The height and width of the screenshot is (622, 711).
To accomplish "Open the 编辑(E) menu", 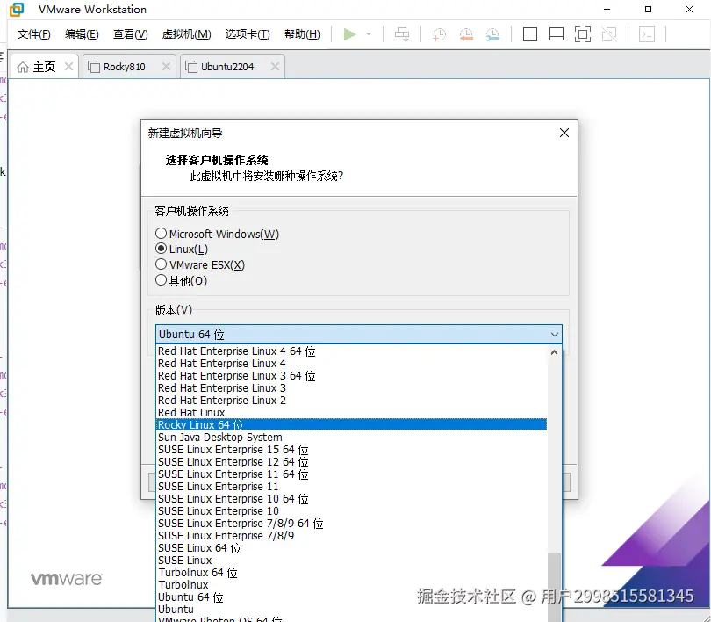I will [82, 34].
